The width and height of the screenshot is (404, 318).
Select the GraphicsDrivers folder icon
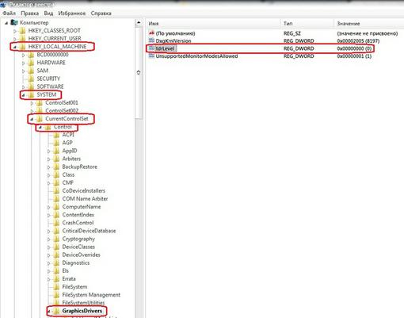click(x=56, y=311)
